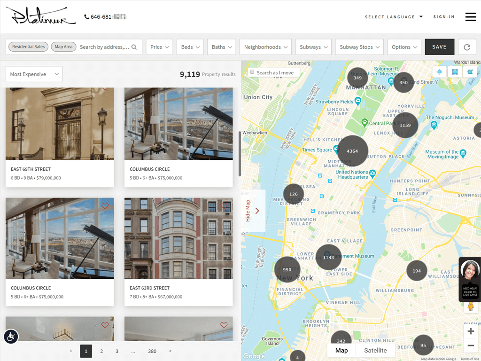Select the freehand polygon draw map tool
Image resolution: width=481 pixels, height=361 pixels.
coord(470,72)
